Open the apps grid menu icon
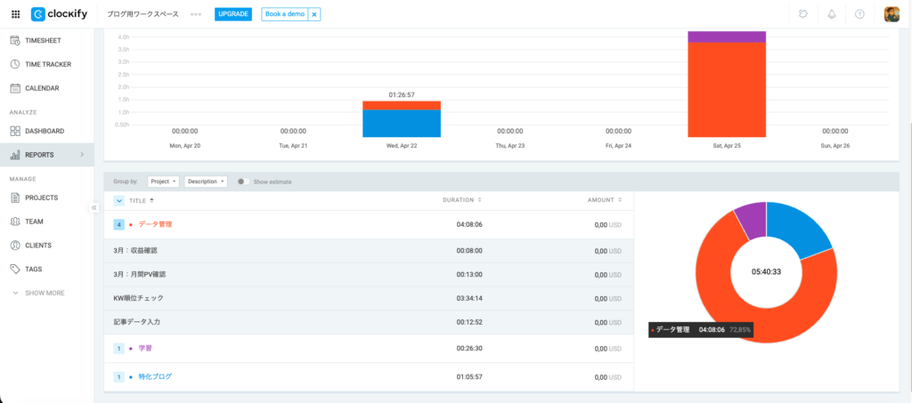912x403 pixels. (15, 14)
